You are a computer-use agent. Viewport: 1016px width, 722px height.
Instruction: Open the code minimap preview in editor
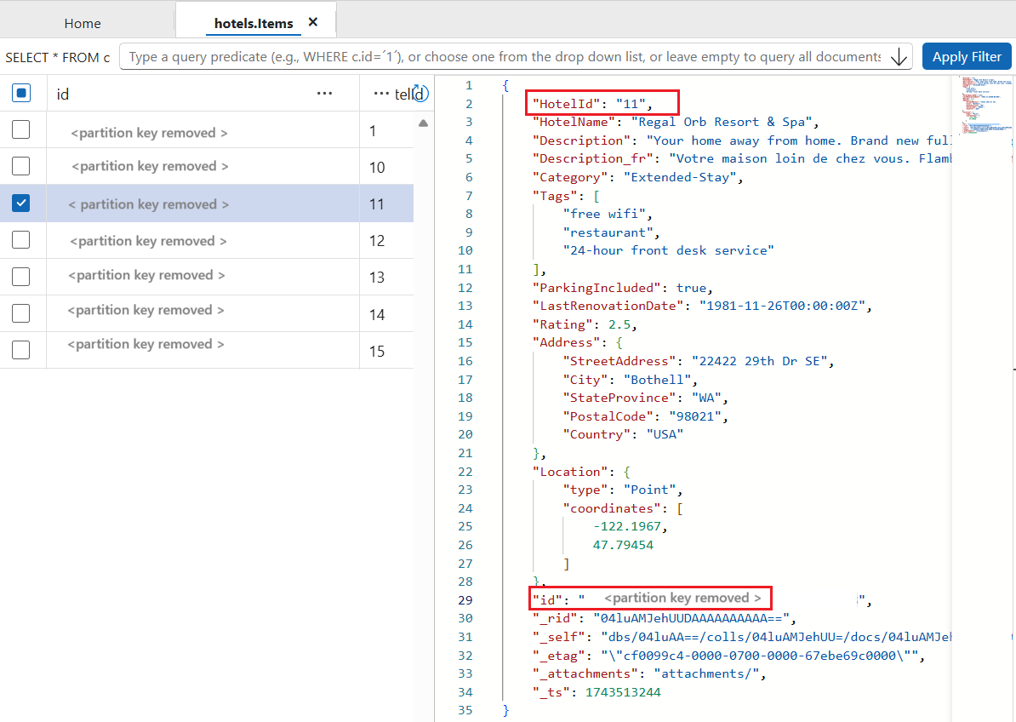(981, 106)
